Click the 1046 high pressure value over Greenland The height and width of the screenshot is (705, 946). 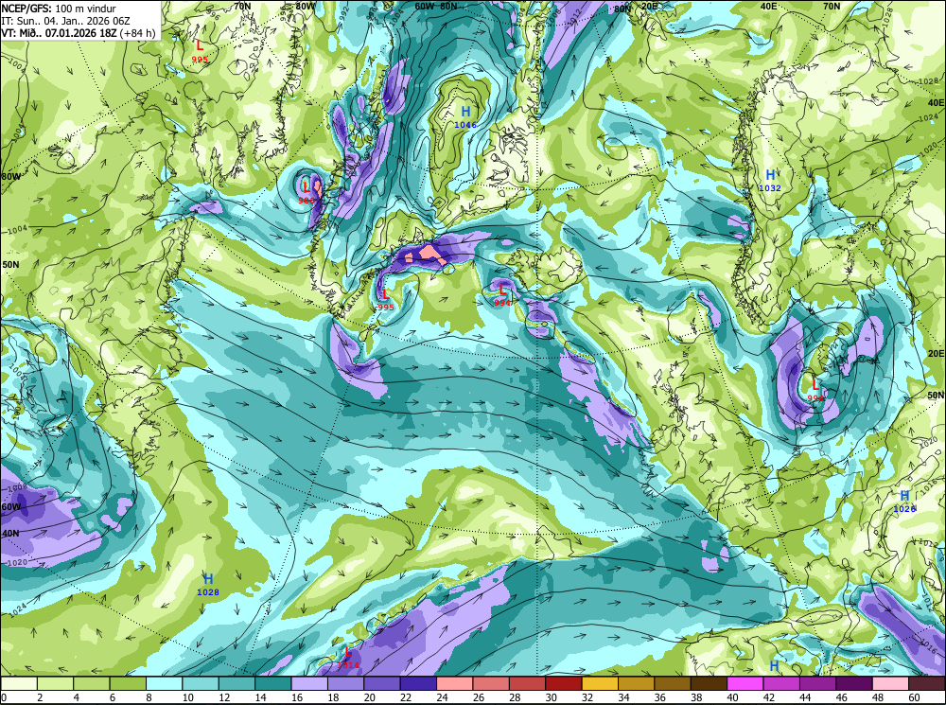click(465, 125)
